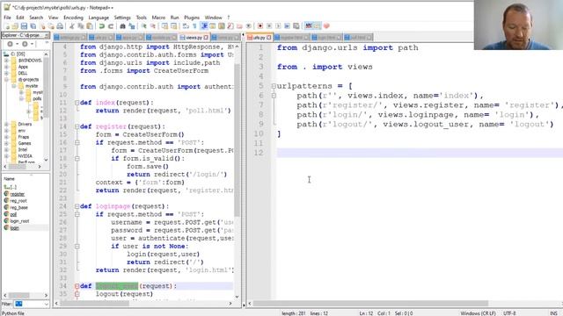The image size is (563, 316).
Task: Select the register file in file list
Action: (x=18, y=194)
